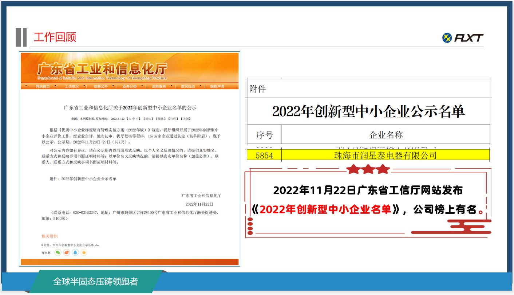Open 版权声明 in the site navigation
This screenshot has height=295, width=514.
coord(217,86)
